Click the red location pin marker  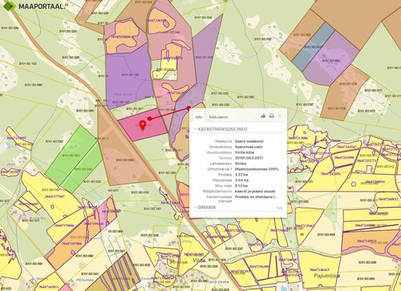tap(143, 125)
